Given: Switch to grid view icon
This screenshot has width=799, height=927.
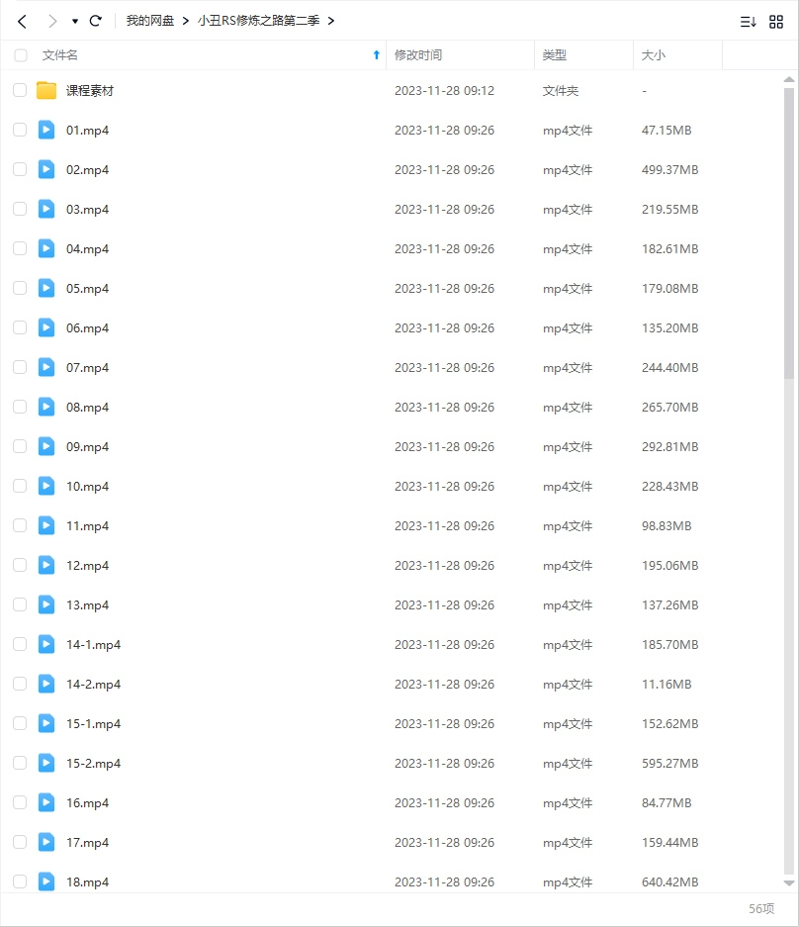Looking at the screenshot, I should [776, 21].
